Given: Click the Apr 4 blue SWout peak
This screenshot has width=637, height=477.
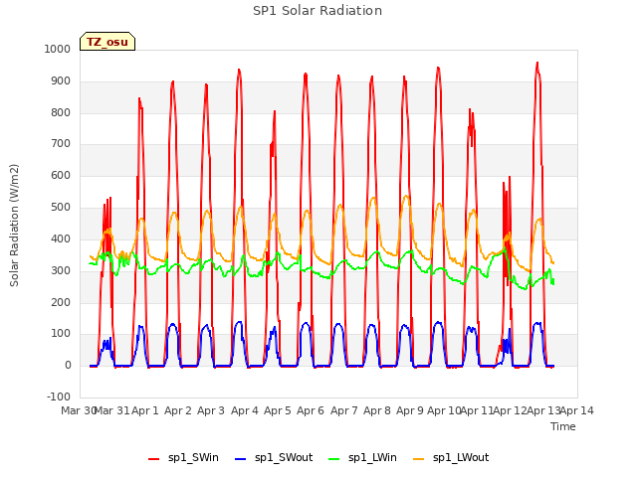Looking at the screenshot, I should pyautogui.click(x=239, y=322).
